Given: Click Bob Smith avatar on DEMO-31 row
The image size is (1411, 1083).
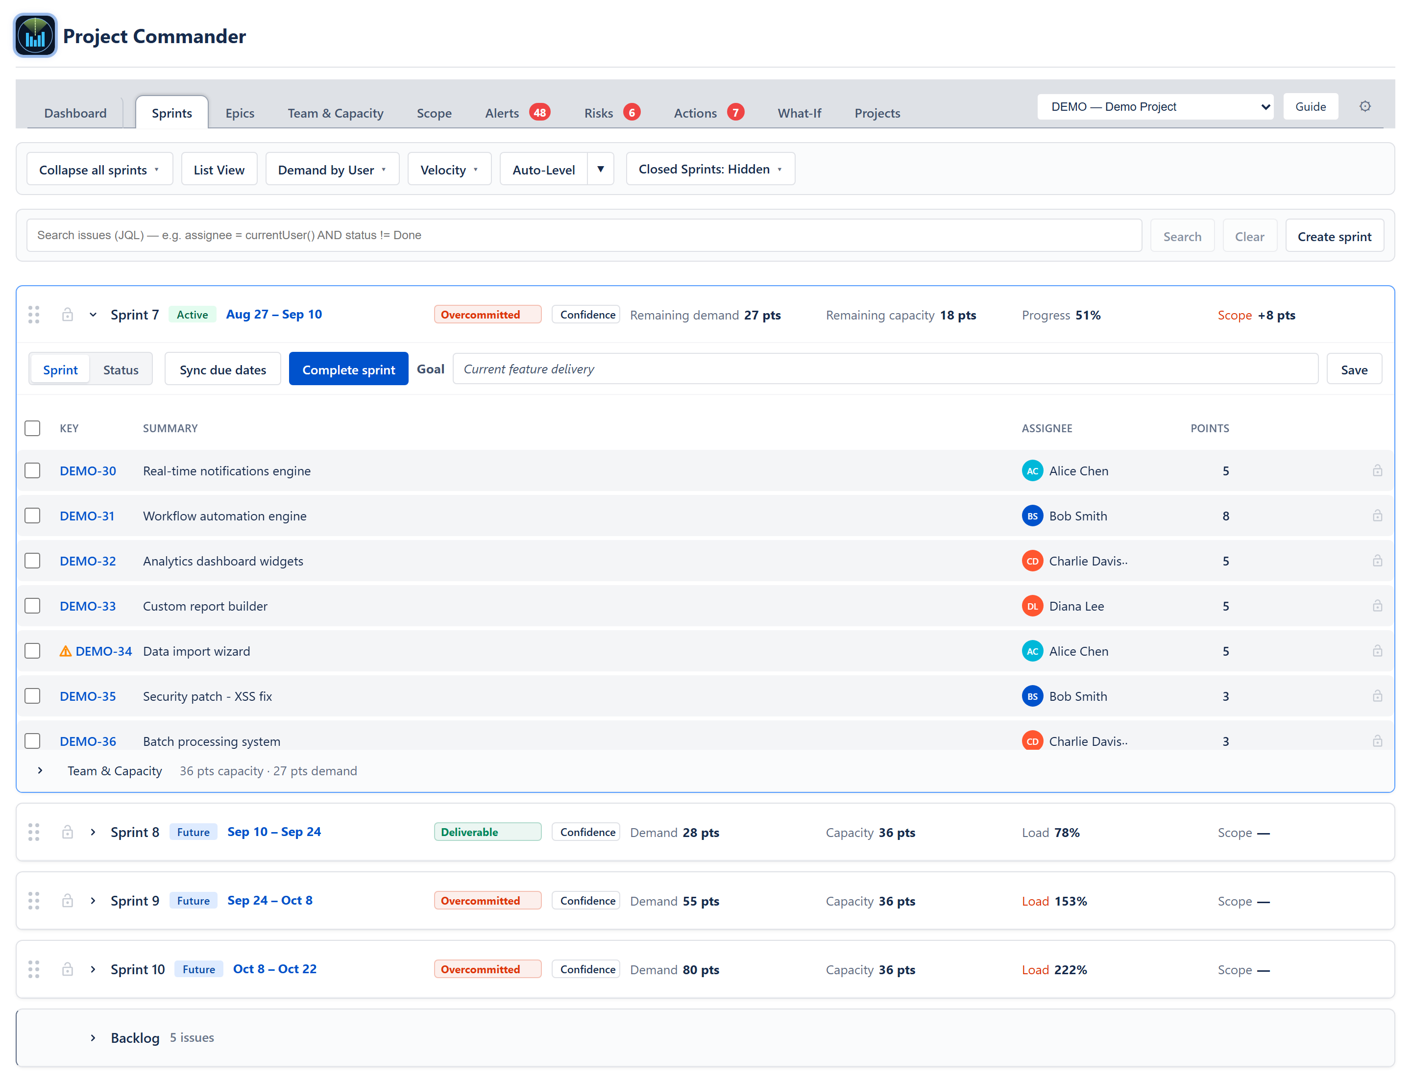Looking at the screenshot, I should [1032, 516].
